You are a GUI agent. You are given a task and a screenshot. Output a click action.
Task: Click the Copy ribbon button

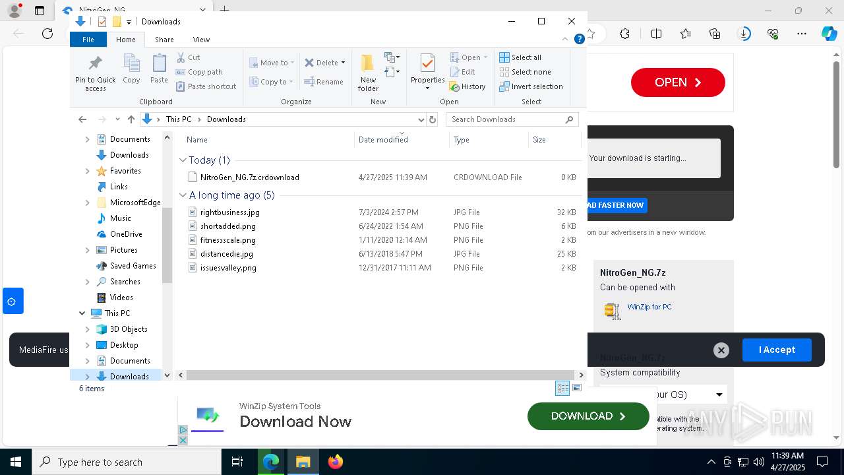point(131,69)
